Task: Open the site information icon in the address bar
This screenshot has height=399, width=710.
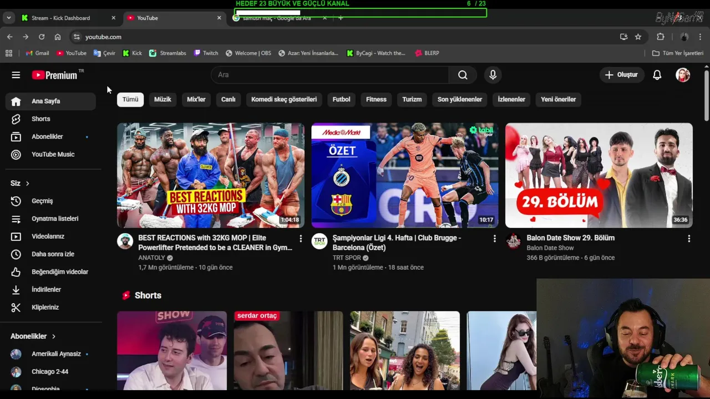Action: pos(77,37)
